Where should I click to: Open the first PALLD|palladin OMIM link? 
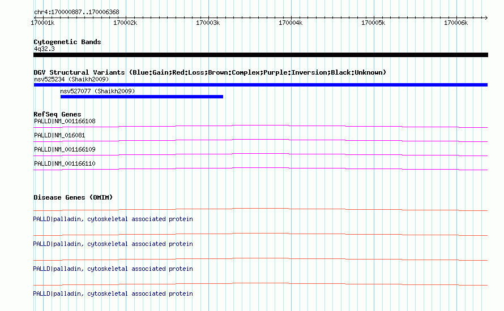113,219
